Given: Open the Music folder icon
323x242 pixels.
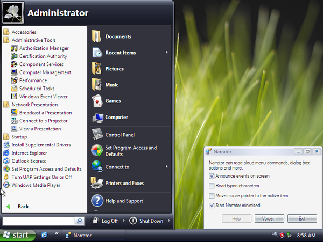Looking at the screenshot, I should pos(96,85).
